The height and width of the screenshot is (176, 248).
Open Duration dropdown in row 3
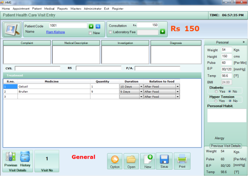141,97
